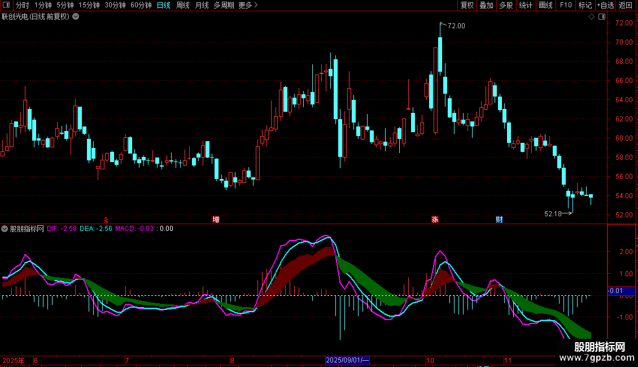Select the 1分钟 period tab

(43, 5)
